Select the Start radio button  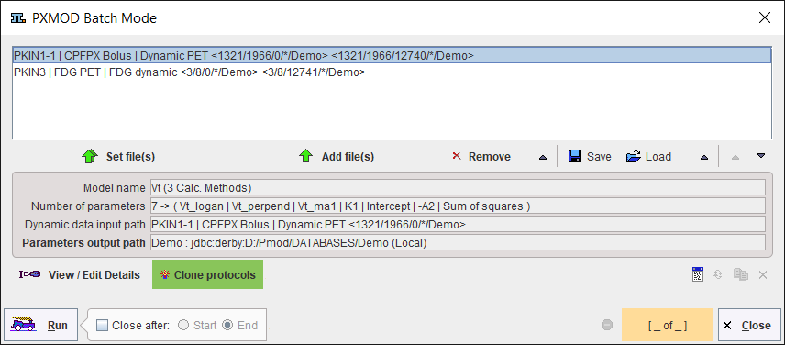click(183, 326)
